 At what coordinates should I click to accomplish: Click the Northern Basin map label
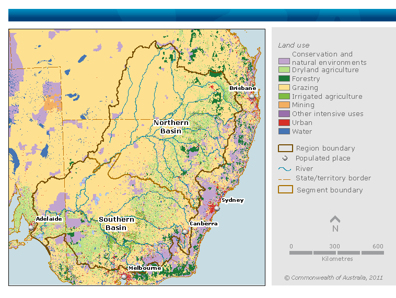click(x=171, y=127)
